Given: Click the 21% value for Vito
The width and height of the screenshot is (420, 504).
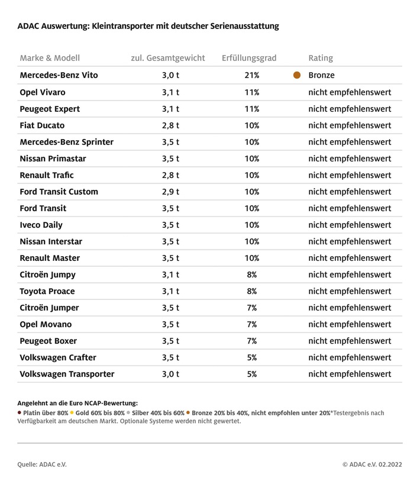Looking at the screenshot, I should (251, 75).
